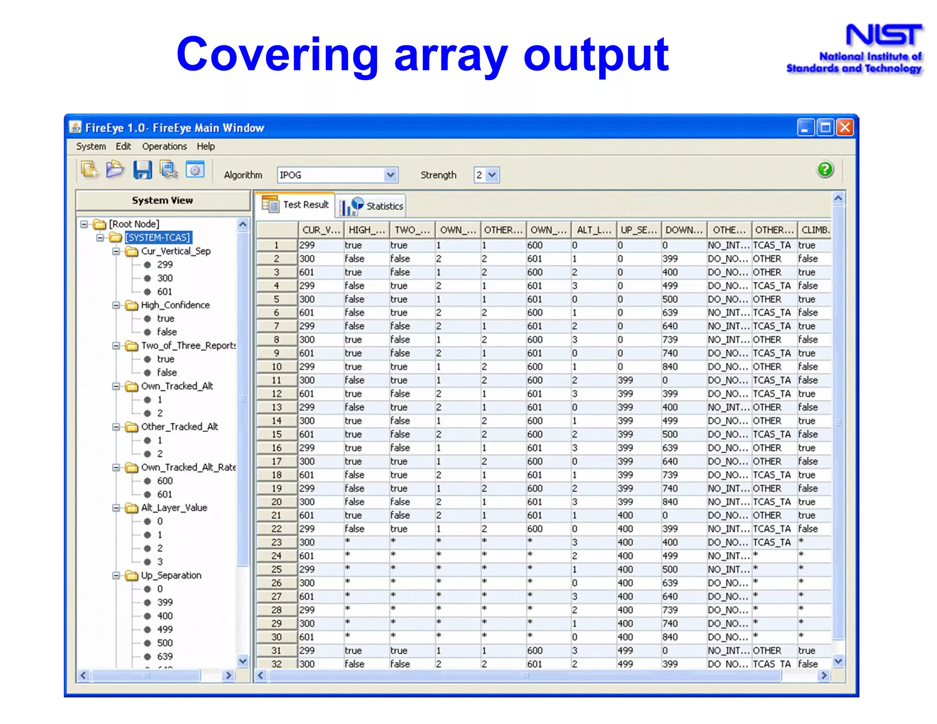Click the ALT_L... column header
937x724 pixels.
pyautogui.click(x=593, y=230)
